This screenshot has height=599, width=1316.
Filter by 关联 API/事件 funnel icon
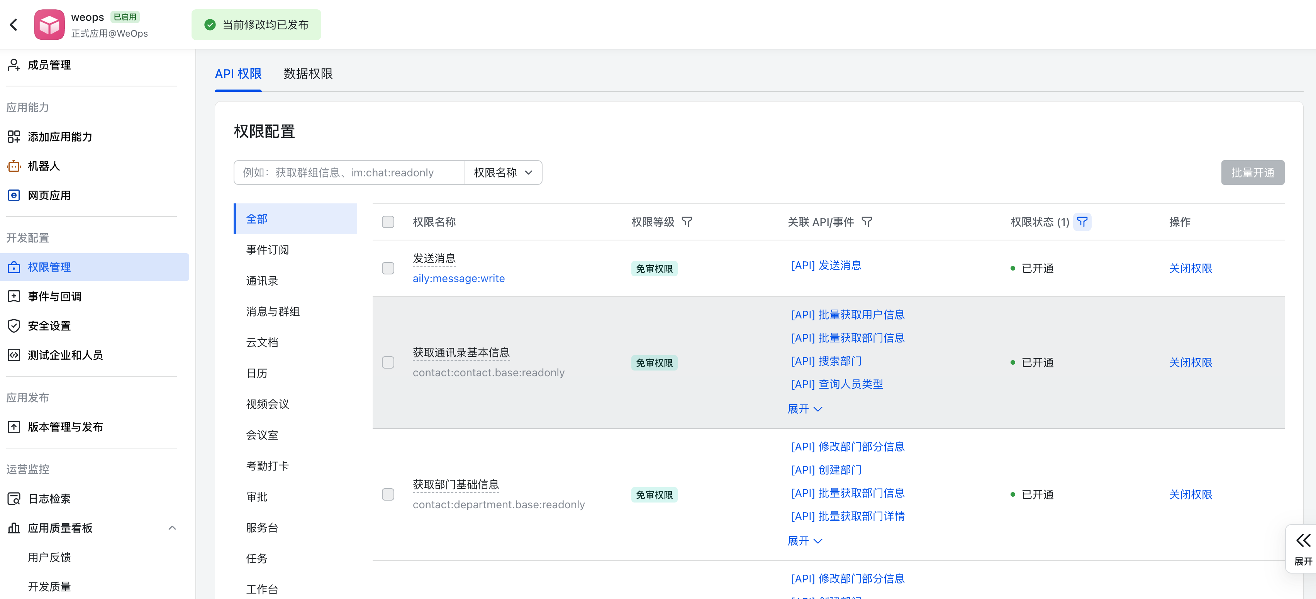click(x=867, y=222)
